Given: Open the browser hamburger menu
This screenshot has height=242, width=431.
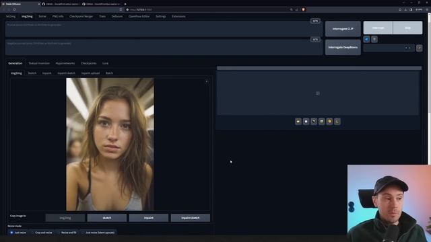Looking at the screenshot, I should click(x=427, y=9).
